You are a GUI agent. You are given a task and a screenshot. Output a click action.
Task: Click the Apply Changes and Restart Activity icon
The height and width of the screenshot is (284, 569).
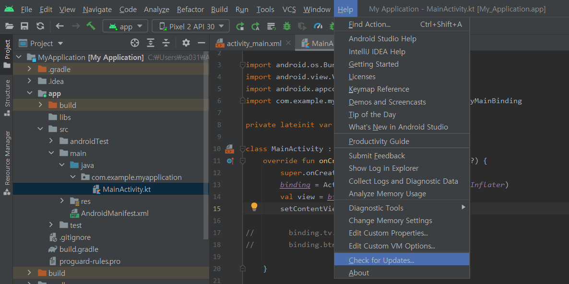pos(240,26)
